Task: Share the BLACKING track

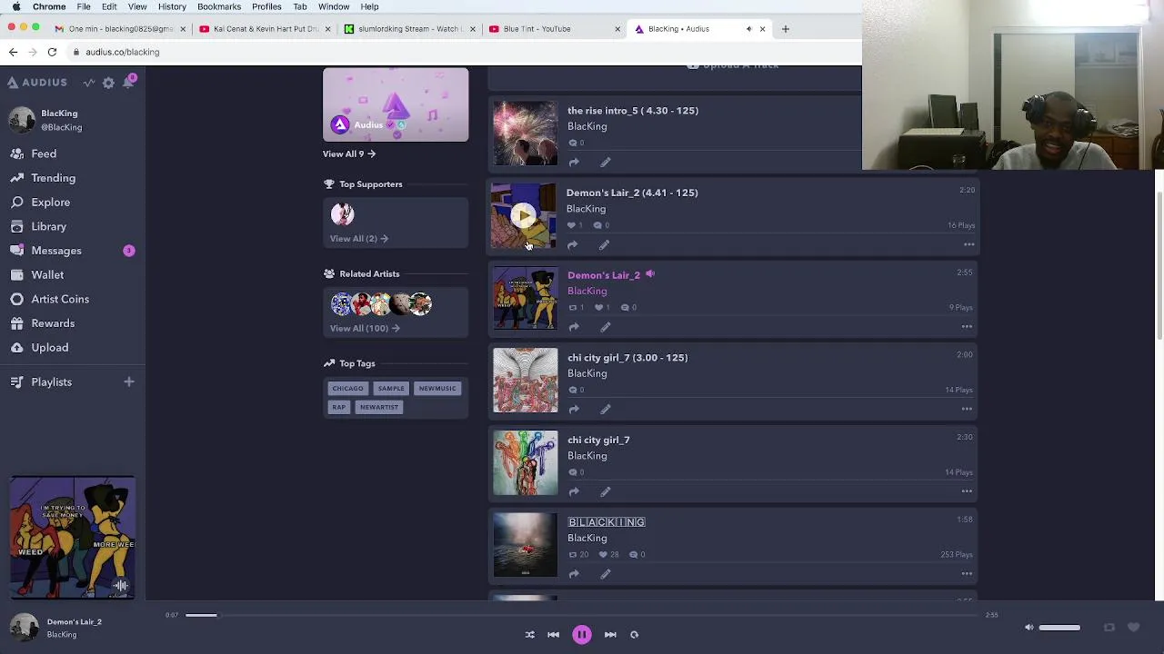Action: 574,574
